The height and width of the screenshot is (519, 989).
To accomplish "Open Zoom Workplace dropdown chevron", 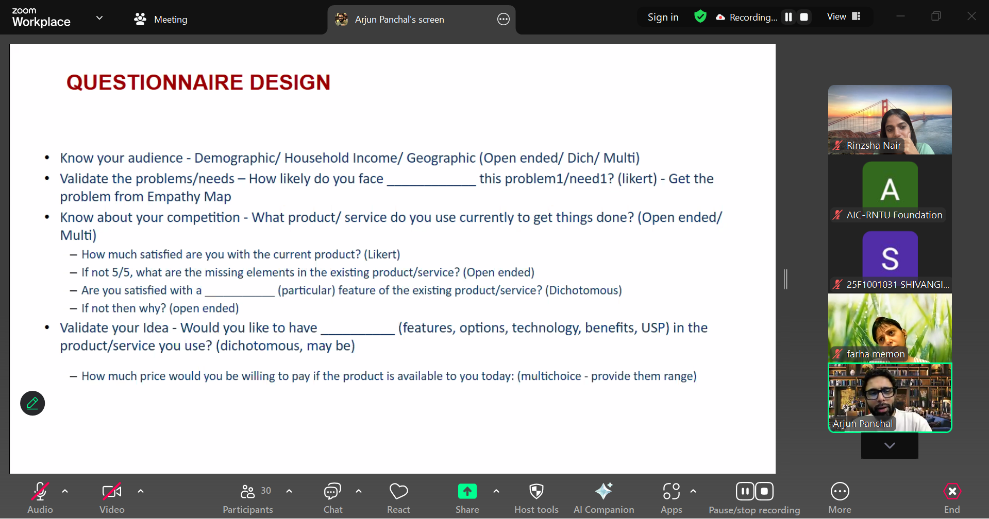I will pos(99,18).
